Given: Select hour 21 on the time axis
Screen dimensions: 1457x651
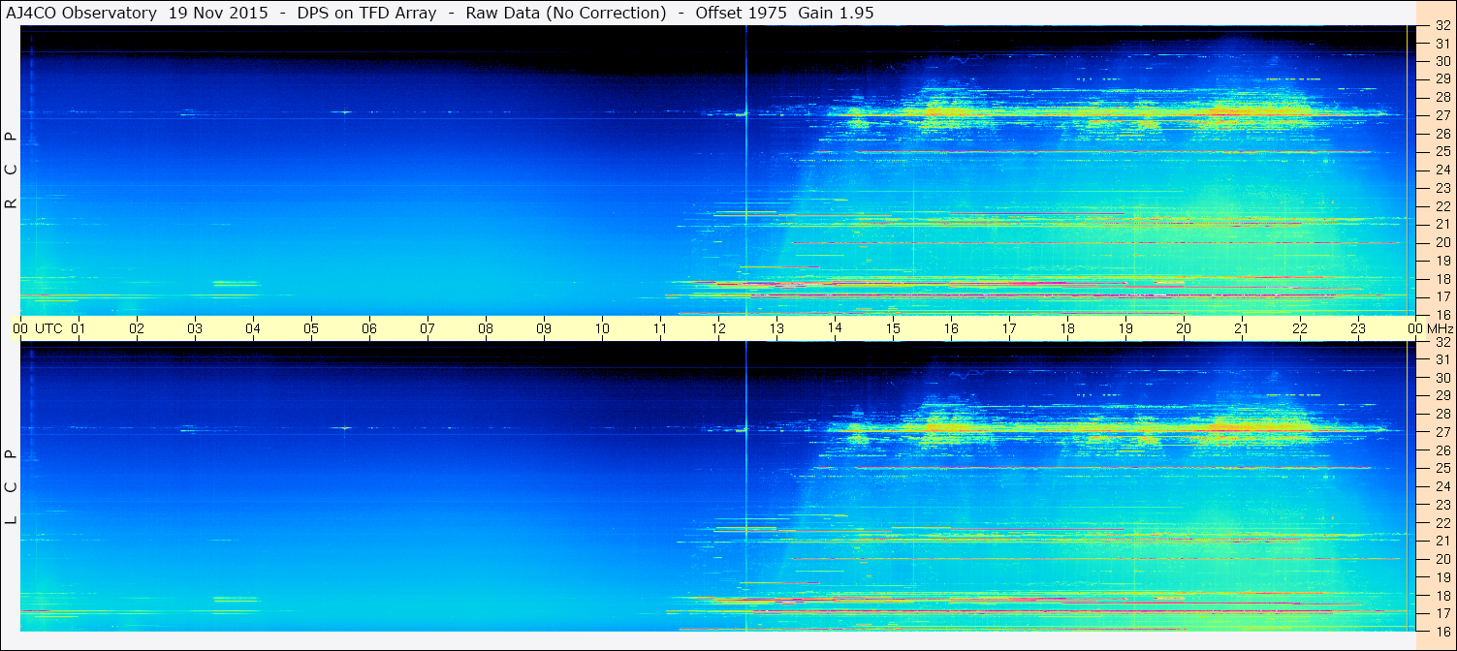Looking at the screenshot, I should (1242, 328).
